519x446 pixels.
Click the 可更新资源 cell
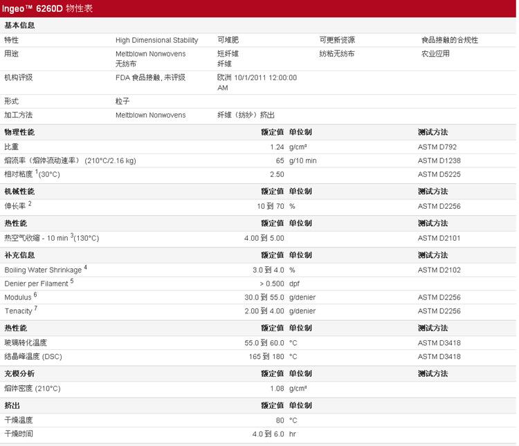point(337,40)
